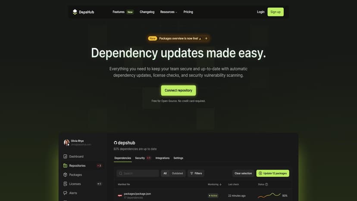Open the Features nav item
This screenshot has width=357, height=201.
(119, 12)
